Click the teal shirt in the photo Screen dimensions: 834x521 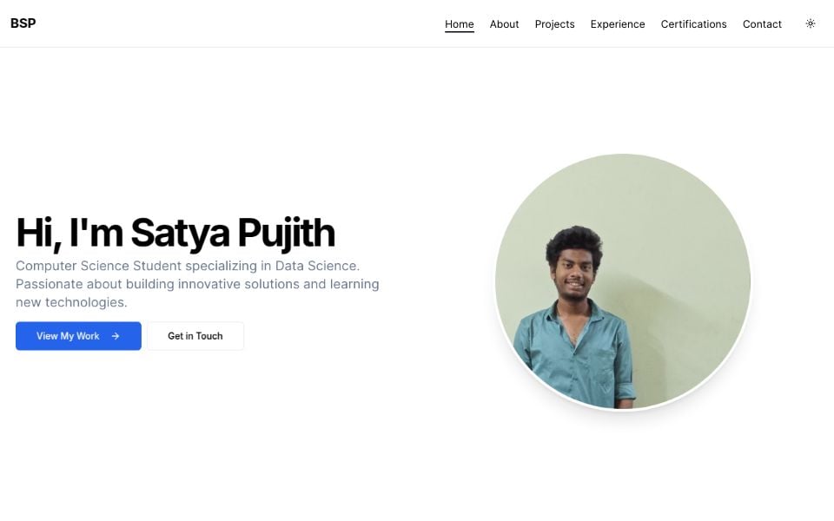[x=575, y=354]
